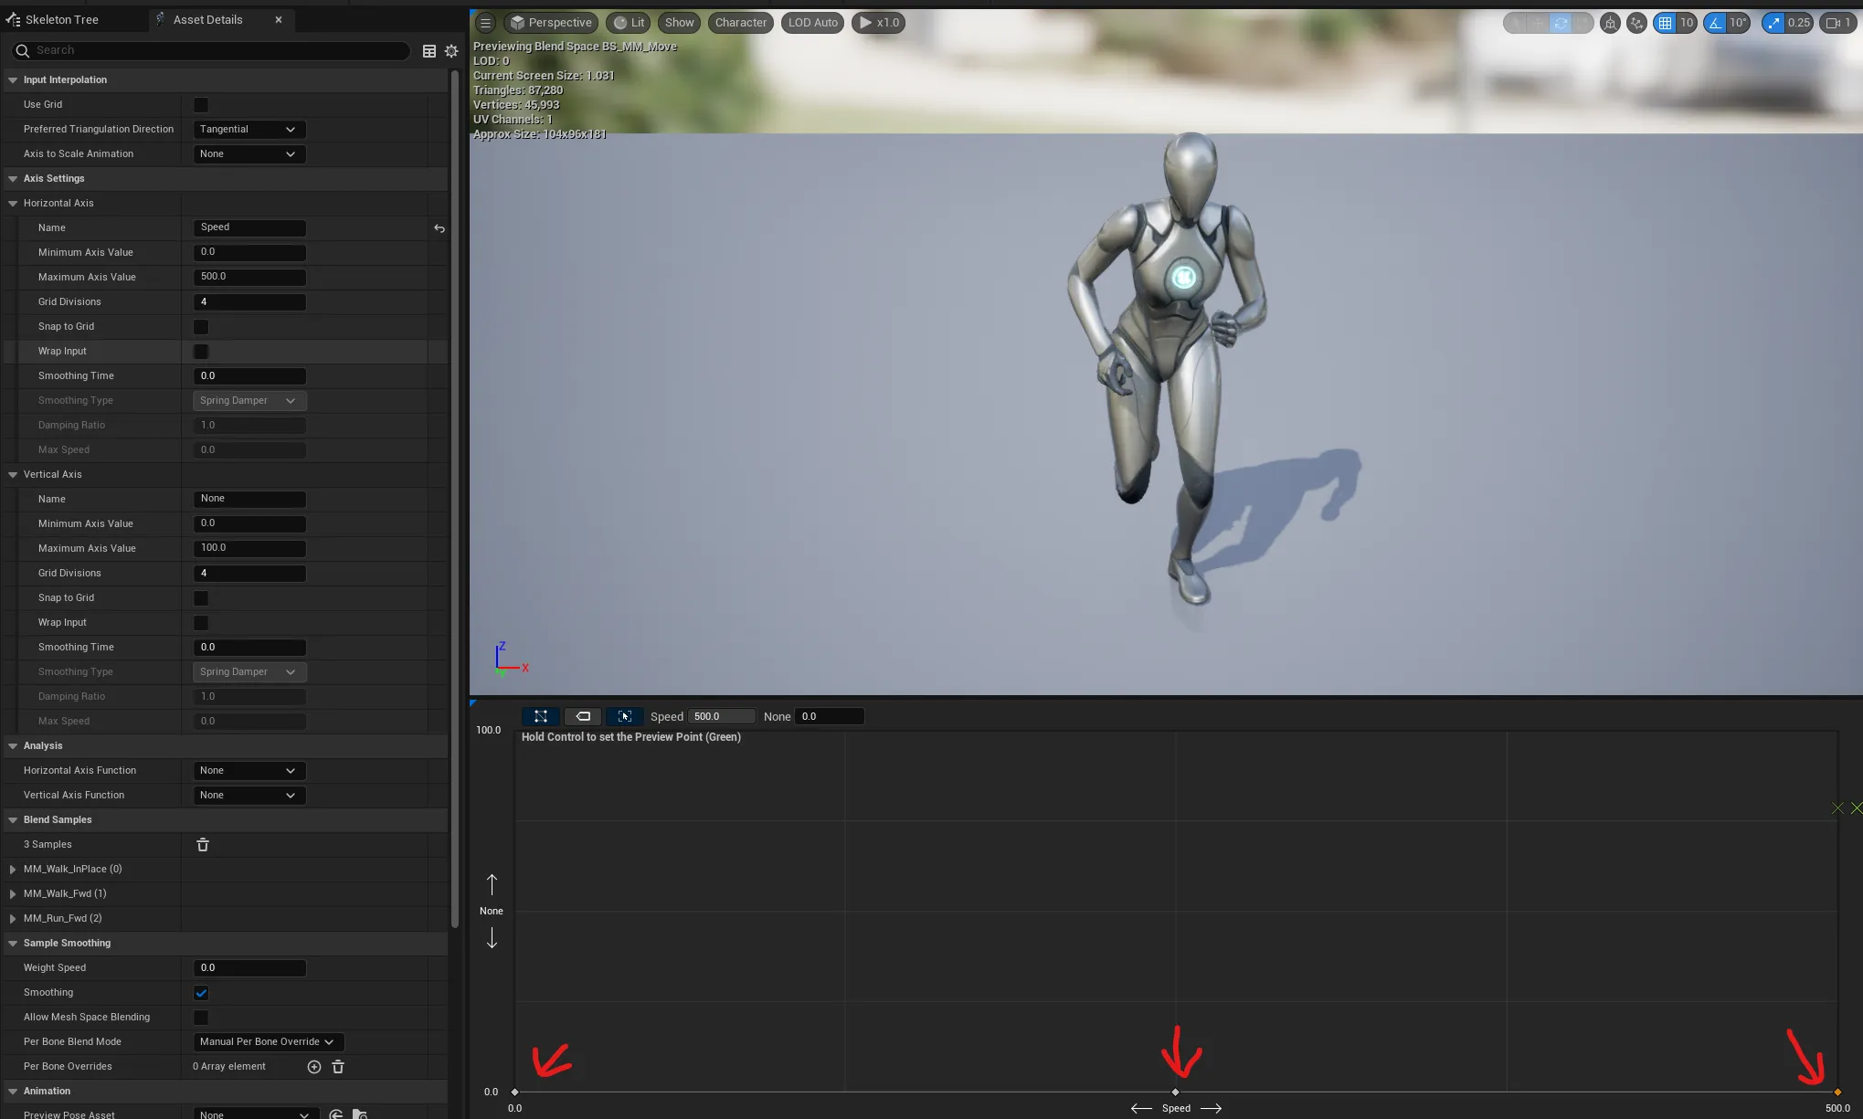Enable Allow Mesh Space Blending checkbox

point(201,1018)
